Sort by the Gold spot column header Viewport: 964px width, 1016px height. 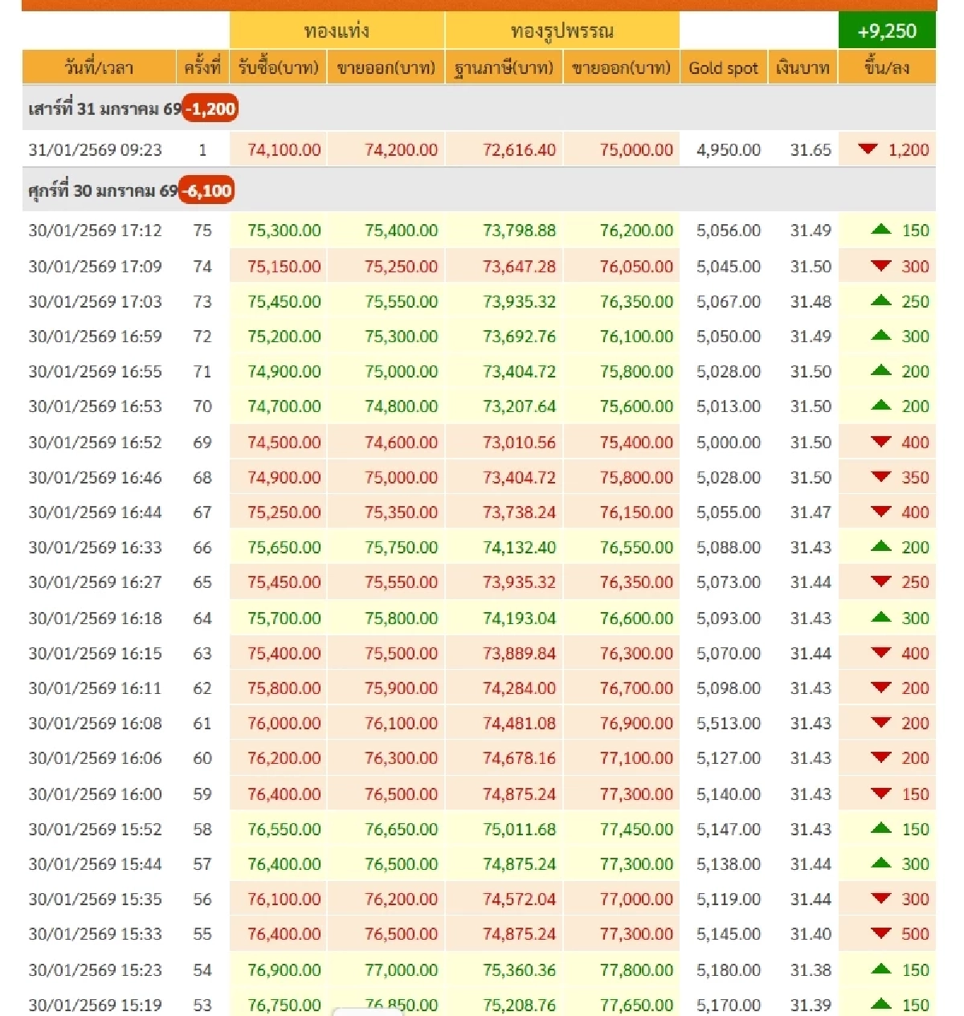click(722, 68)
